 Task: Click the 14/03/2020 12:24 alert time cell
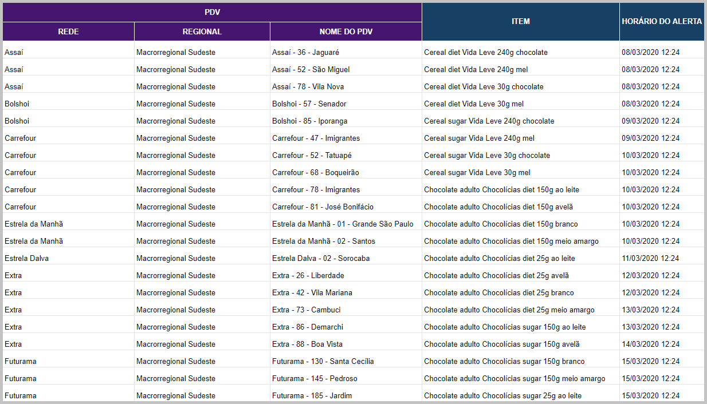coord(650,344)
